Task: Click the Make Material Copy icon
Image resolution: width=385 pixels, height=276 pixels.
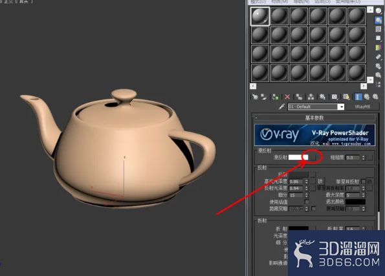Action: click(x=299, y=97)
